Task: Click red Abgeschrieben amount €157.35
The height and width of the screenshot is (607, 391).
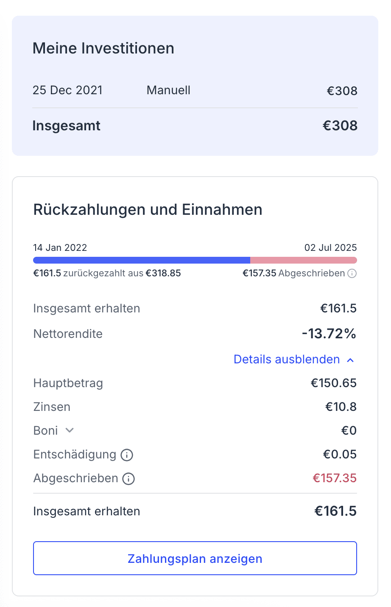Action: click(335, 478)
